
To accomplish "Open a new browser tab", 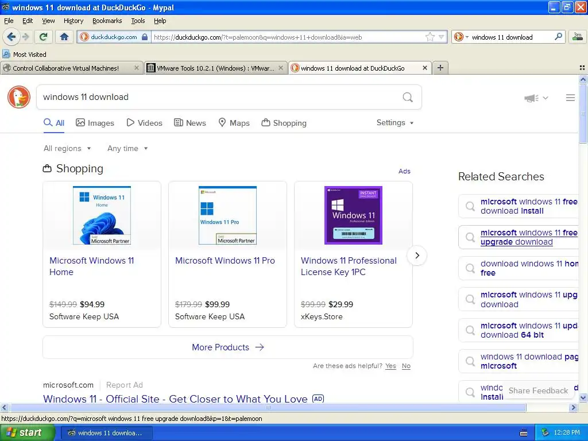I will 440,68.
